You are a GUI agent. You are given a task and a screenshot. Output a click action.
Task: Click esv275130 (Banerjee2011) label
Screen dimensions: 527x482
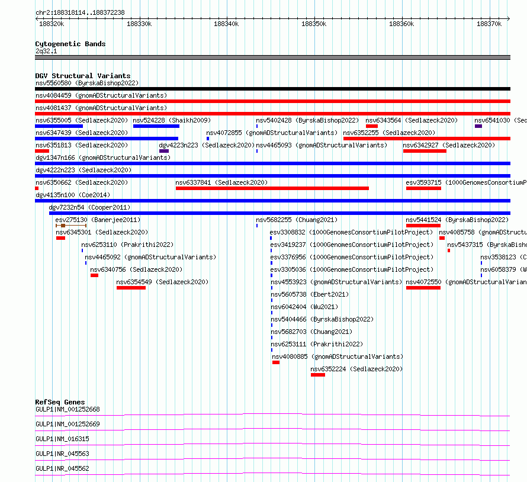98,220
